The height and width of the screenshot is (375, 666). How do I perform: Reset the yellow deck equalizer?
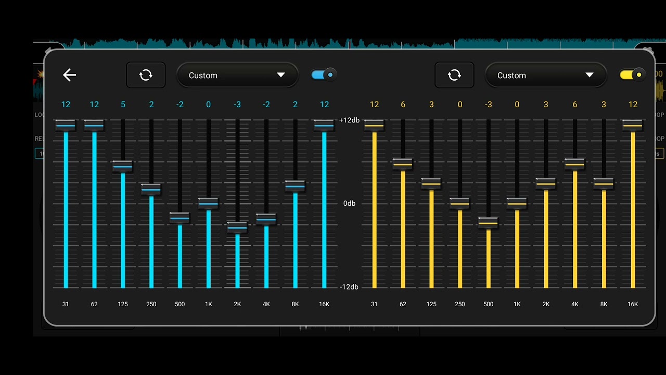coord(454,75)
